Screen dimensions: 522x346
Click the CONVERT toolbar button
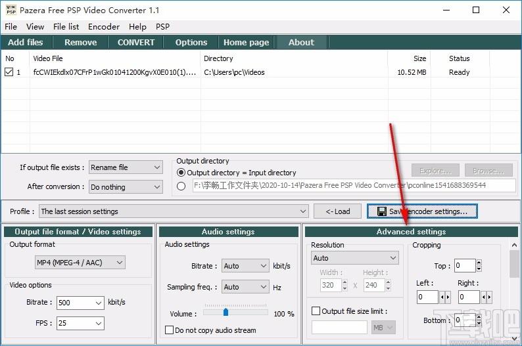click(x=136, y=42)
